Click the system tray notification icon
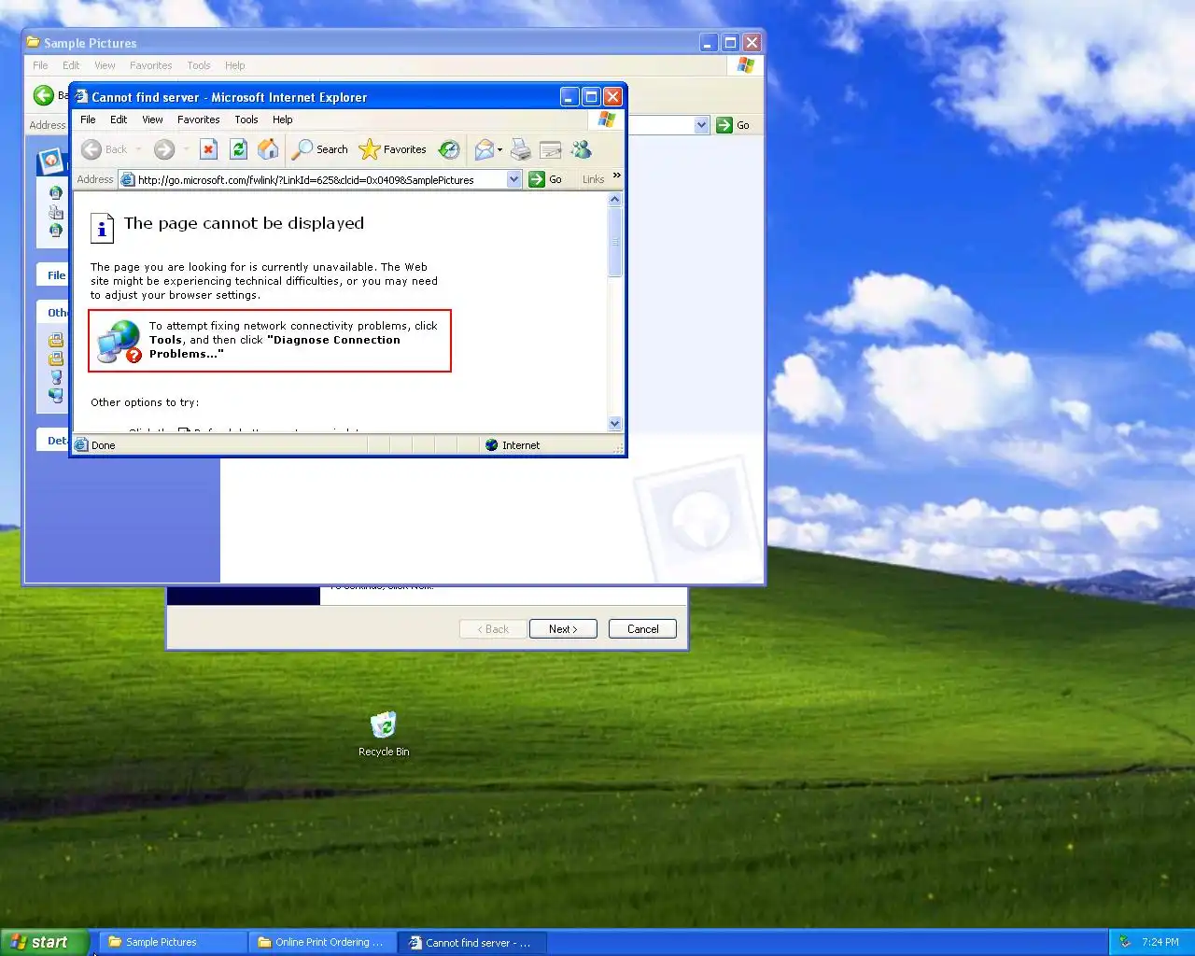1195x956 pixels. pos(1125,942)
